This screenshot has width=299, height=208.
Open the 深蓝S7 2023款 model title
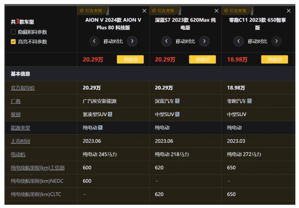[185, 24]
